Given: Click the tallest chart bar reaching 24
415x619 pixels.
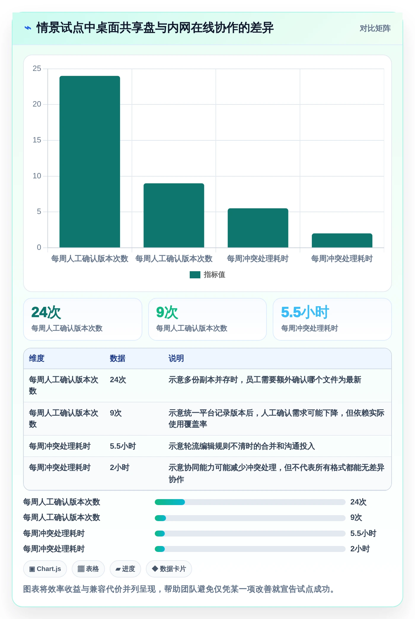Looking at the screenshot, I should tap(90, 162).
